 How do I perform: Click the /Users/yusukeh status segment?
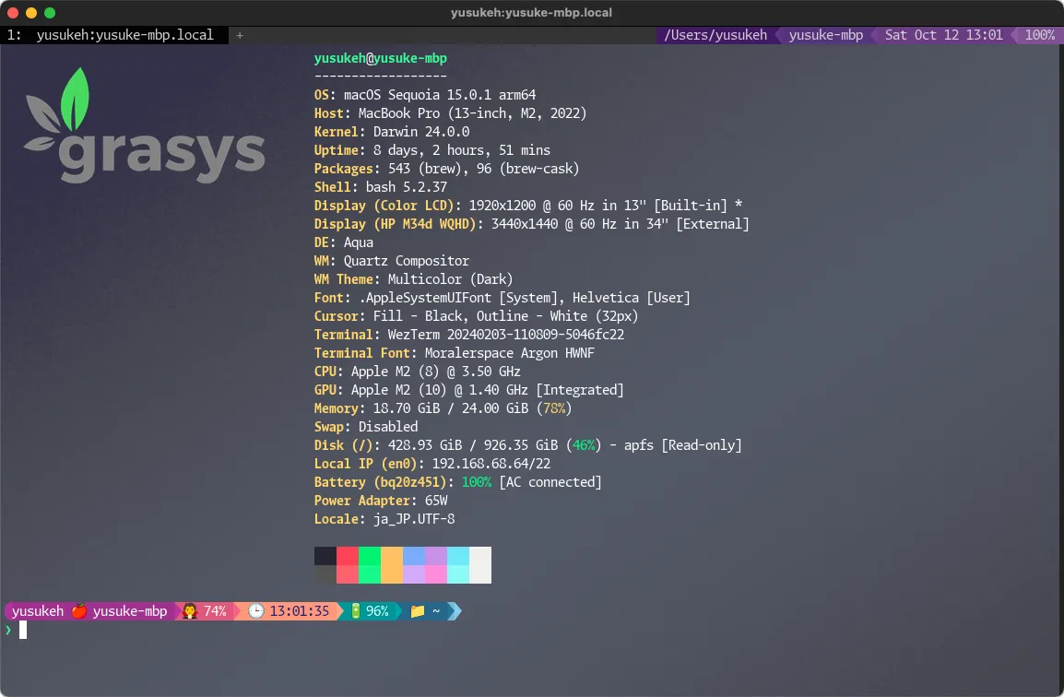tap(715, 35)
